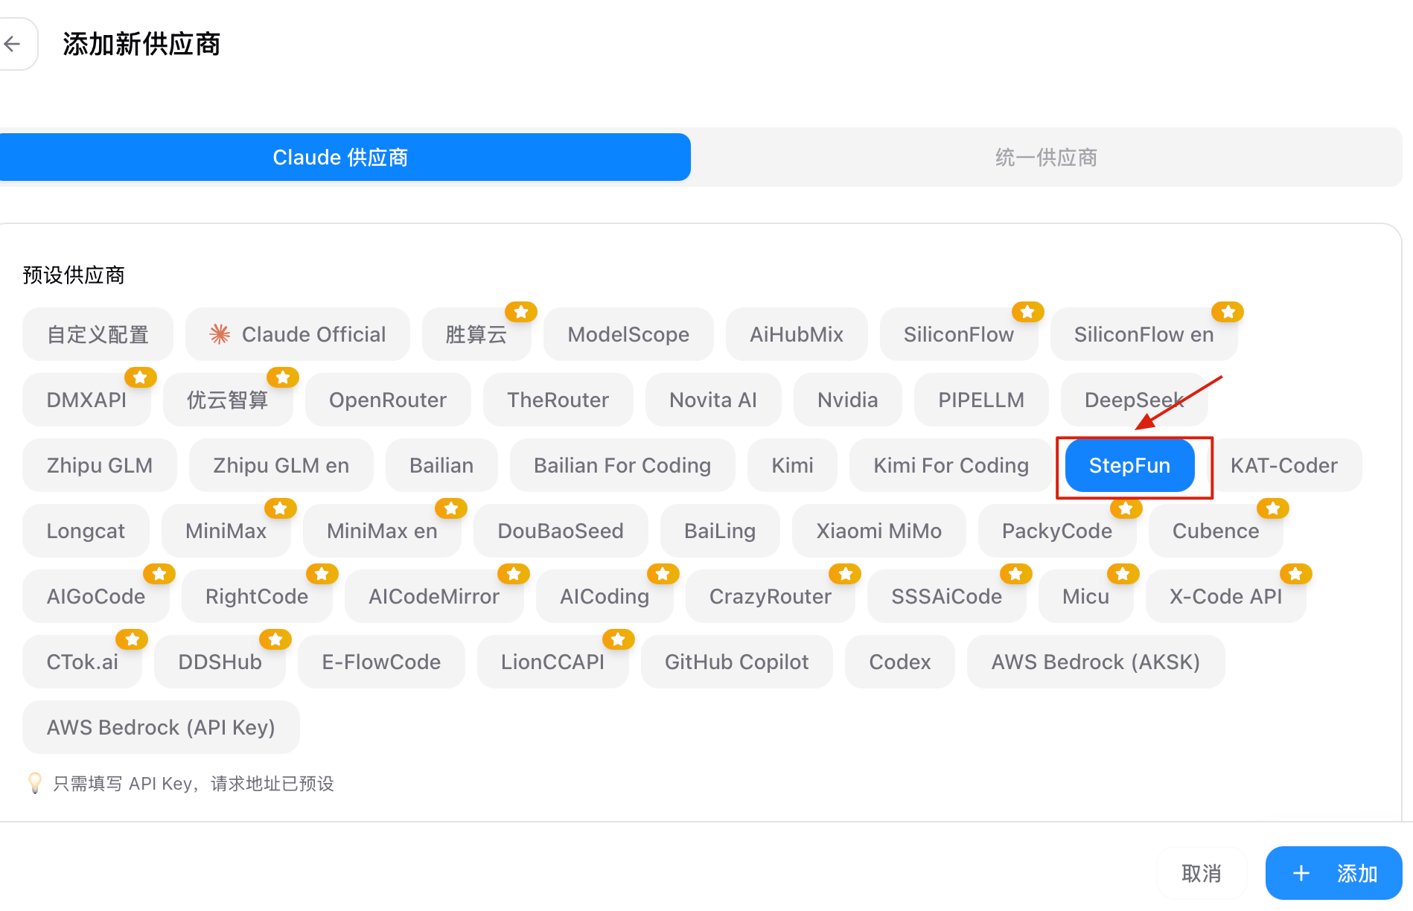Go back with the arrow button

pyautogui.click(x=15, y=44)
